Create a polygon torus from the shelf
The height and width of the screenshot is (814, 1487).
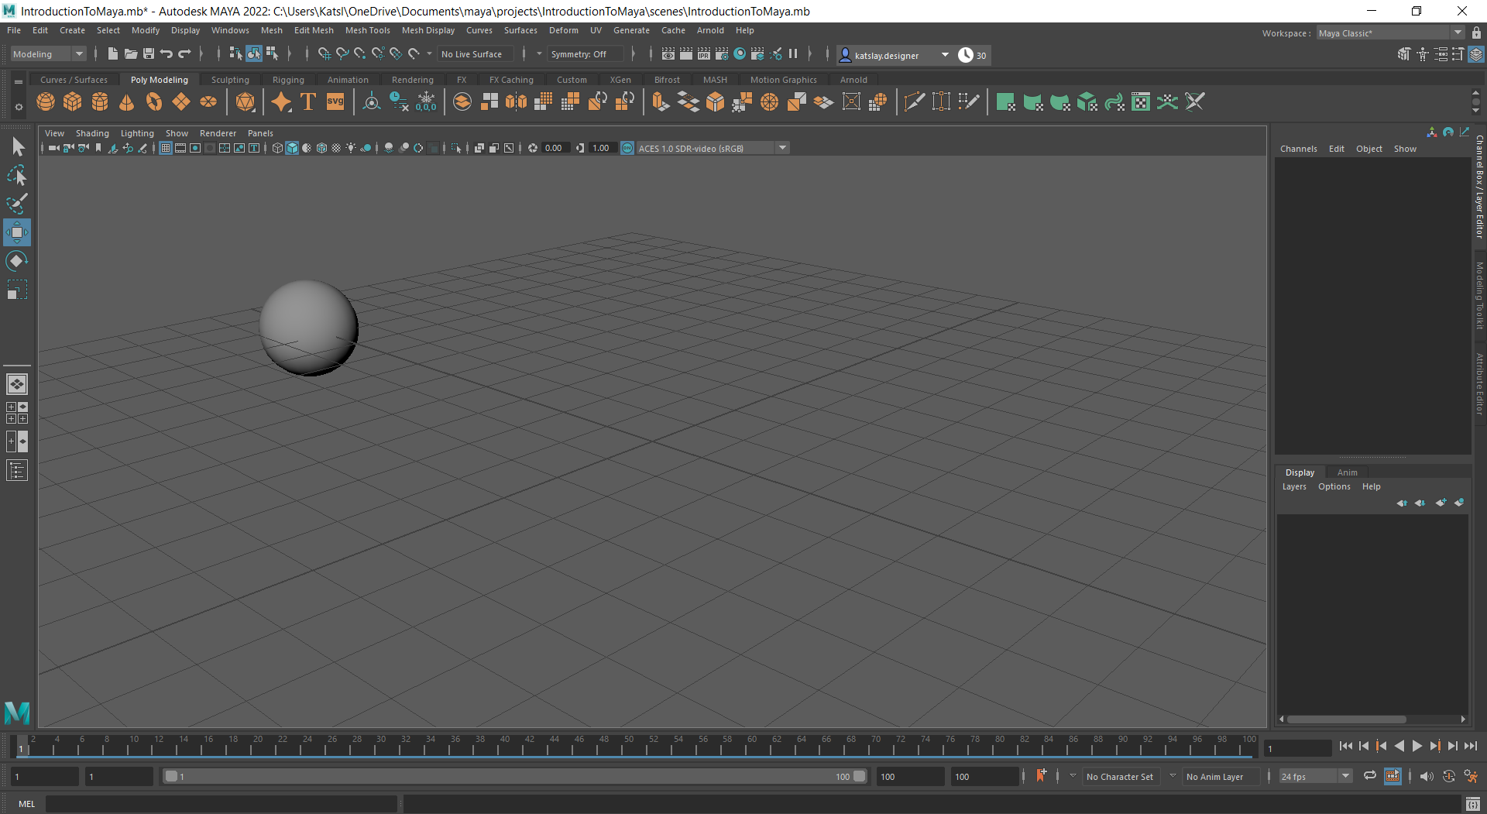154,101
